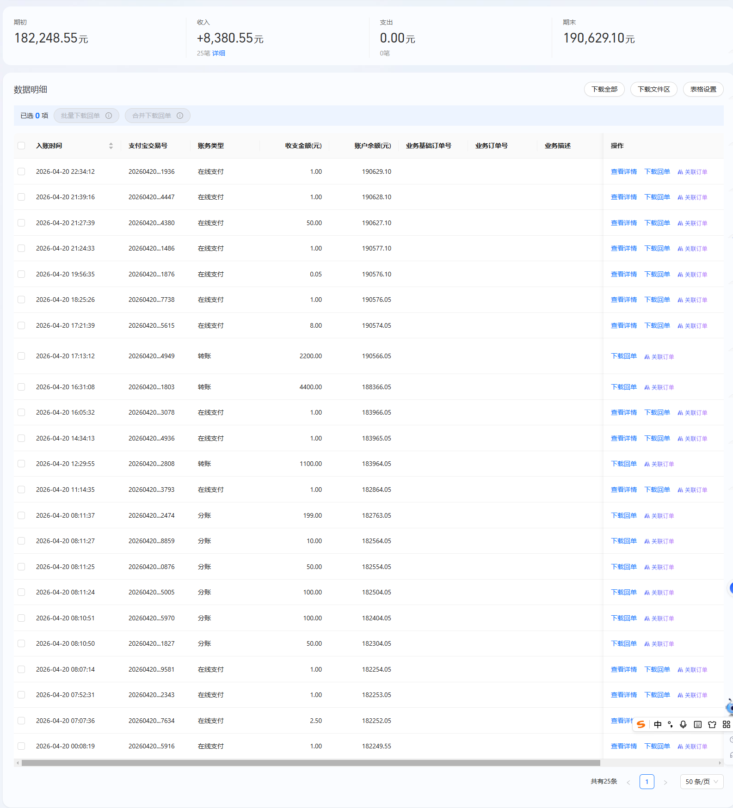Screen dimensions: 733x808
Task: Click the horizontal scrollbar under the table
Action: click(x=310, y=763)
